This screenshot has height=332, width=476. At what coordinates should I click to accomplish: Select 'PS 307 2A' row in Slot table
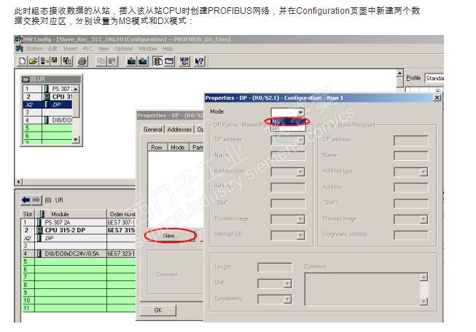78,222
